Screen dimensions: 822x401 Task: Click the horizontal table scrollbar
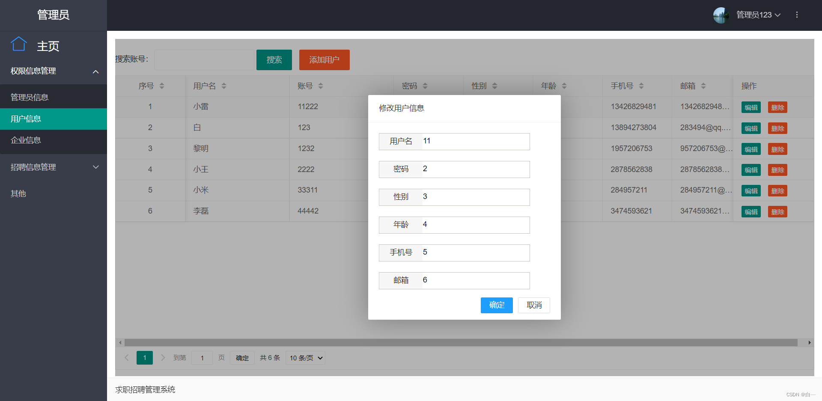pos(461,342)
